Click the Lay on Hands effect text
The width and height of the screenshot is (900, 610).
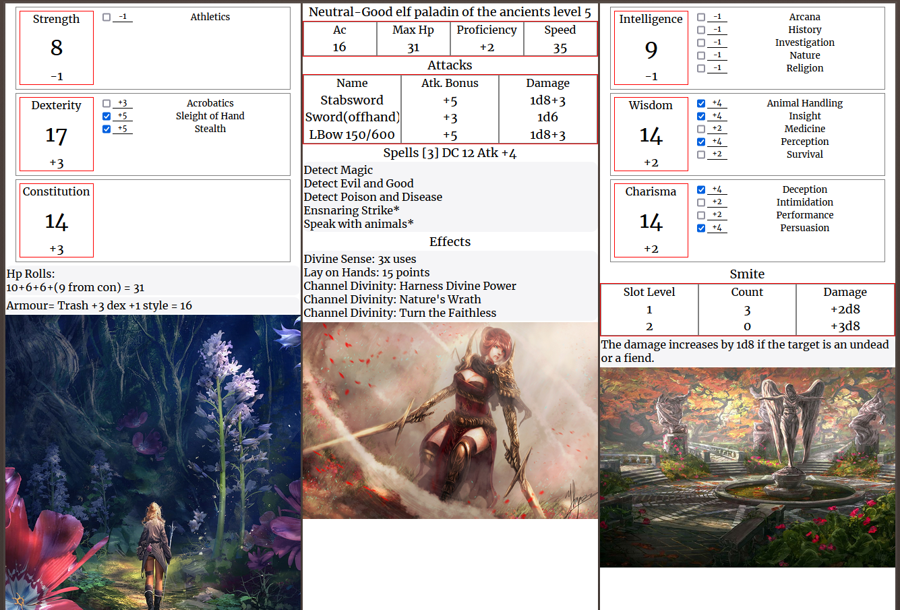pos(366,272)
